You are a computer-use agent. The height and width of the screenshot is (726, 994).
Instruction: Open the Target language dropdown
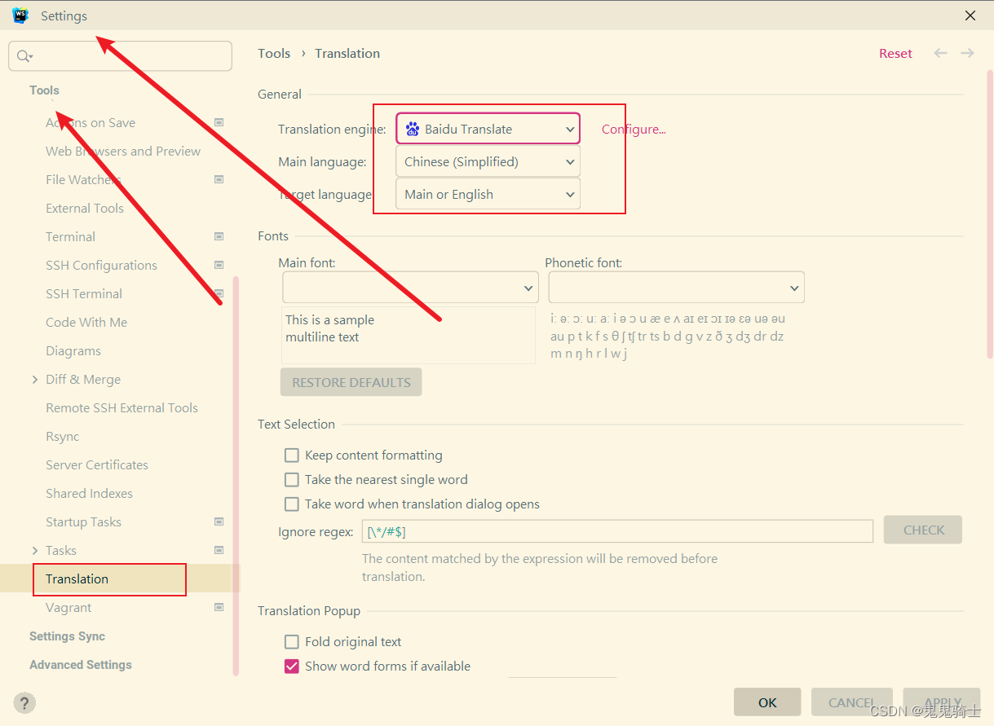pyautogui.click(x=488, y=194)
